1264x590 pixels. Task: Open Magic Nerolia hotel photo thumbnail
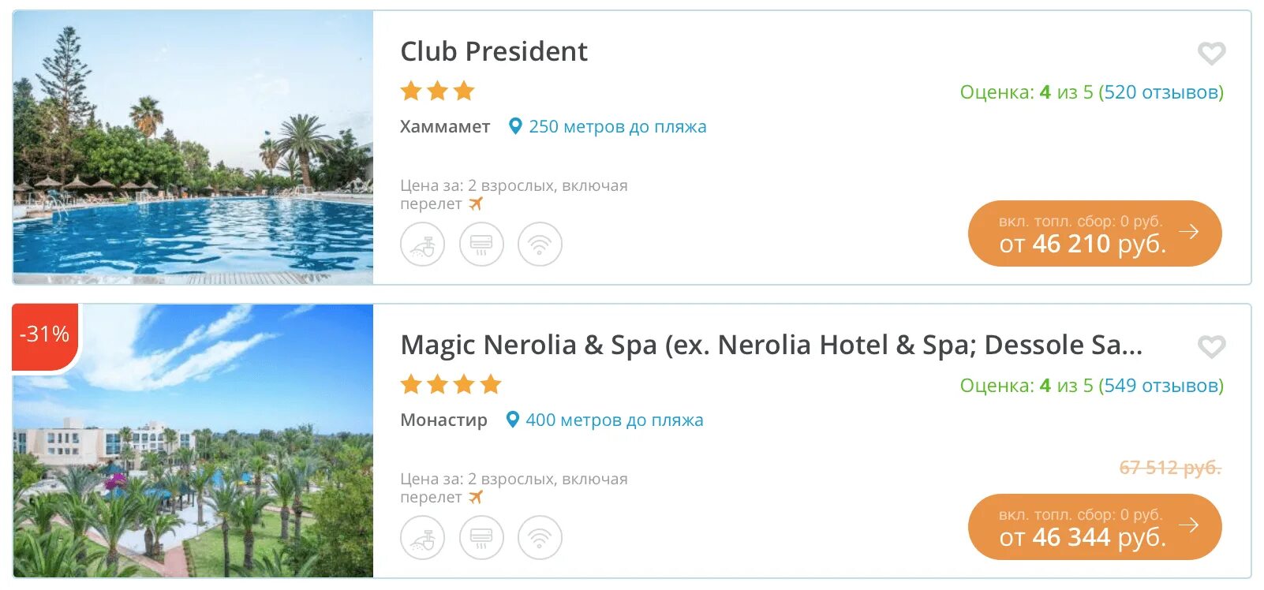point(193,441)
